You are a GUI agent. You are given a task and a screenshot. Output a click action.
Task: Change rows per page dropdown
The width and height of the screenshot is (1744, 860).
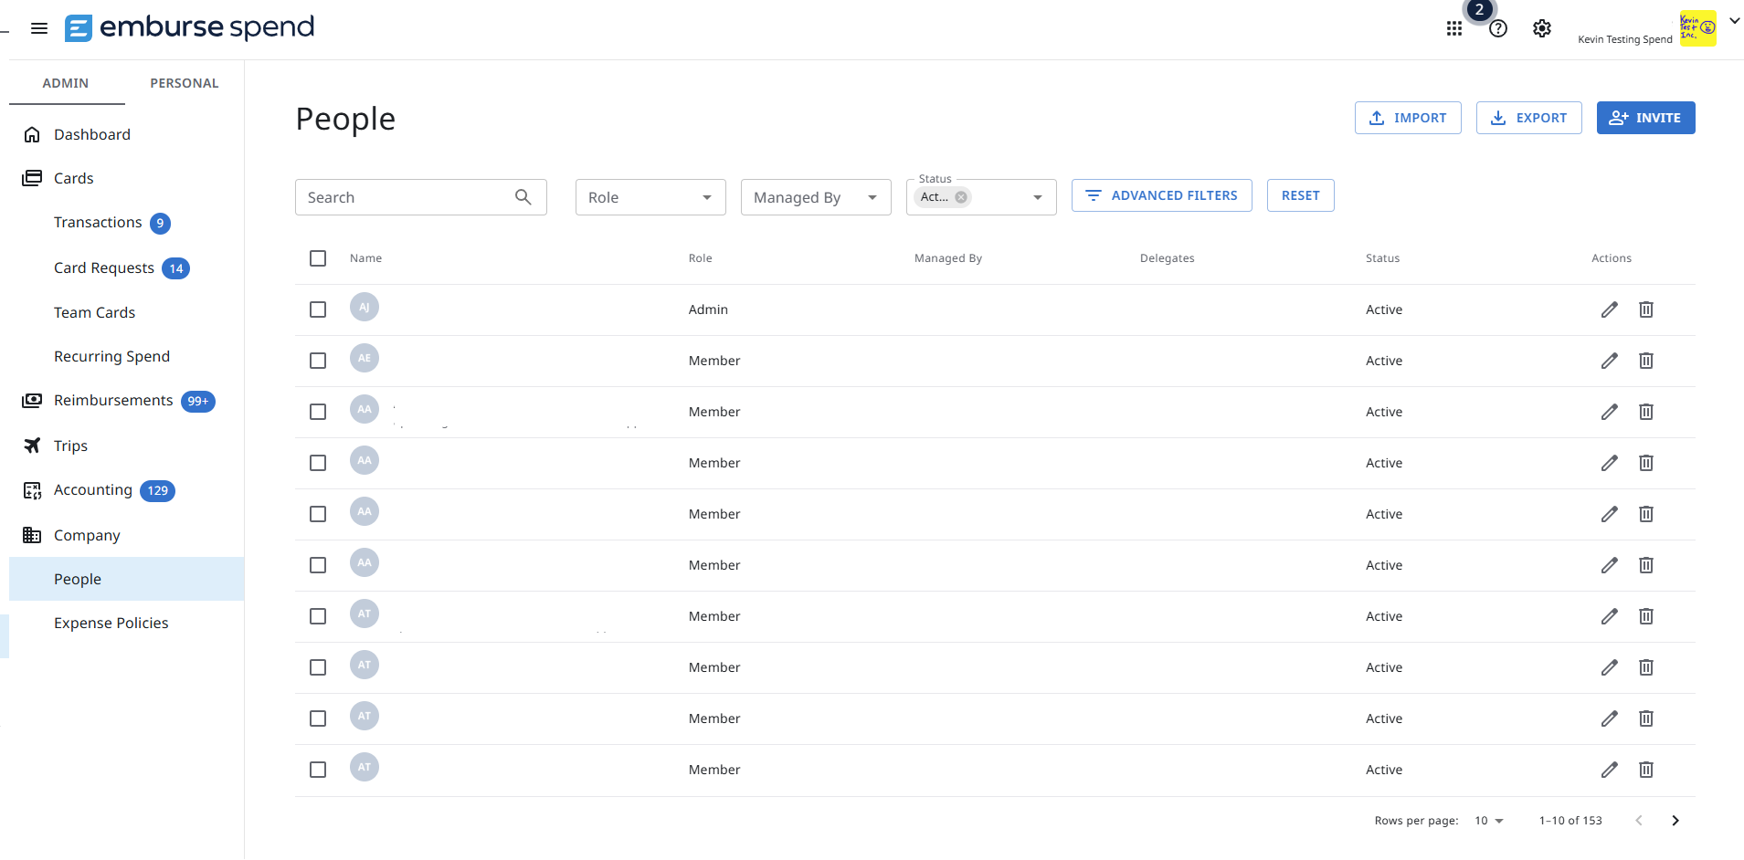point(1489,821)
